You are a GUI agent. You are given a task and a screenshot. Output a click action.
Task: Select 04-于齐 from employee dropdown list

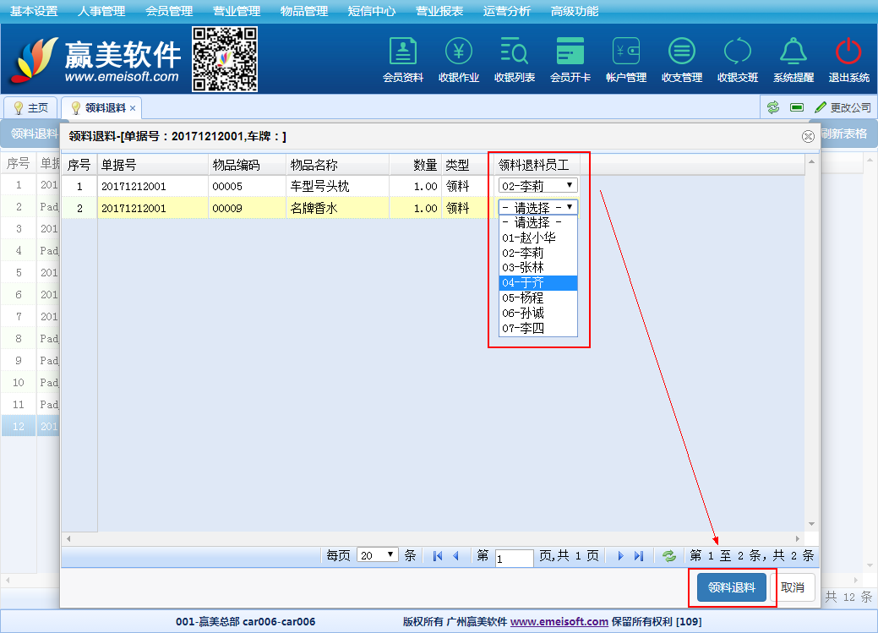tap(537, 283)
